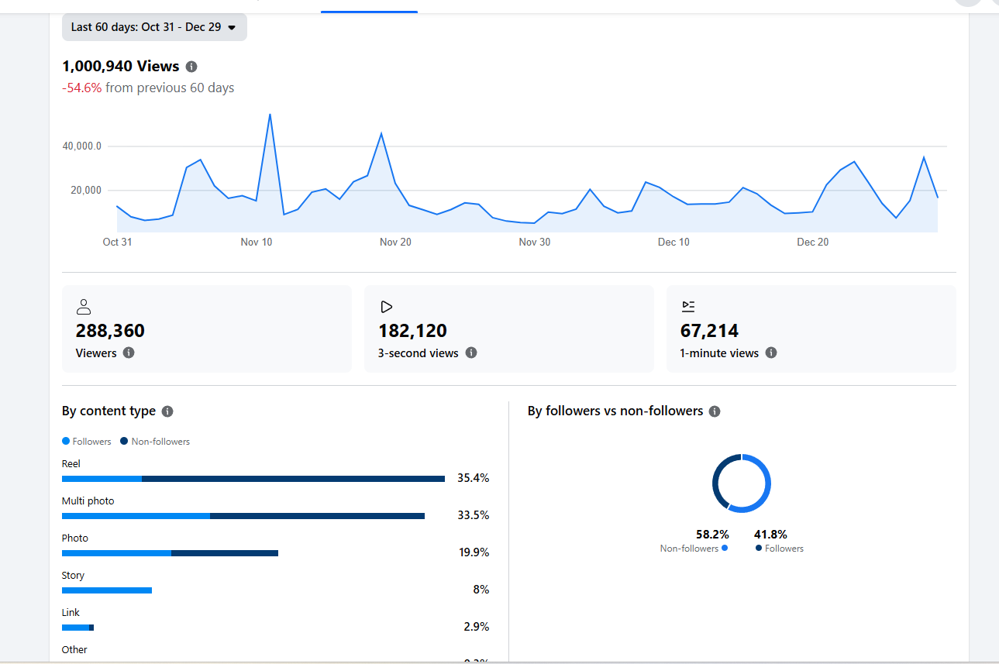This screenshot has height=664, width=999.
Task: Toggle the Non-followers legend in content type
Action: pos(155,442)
